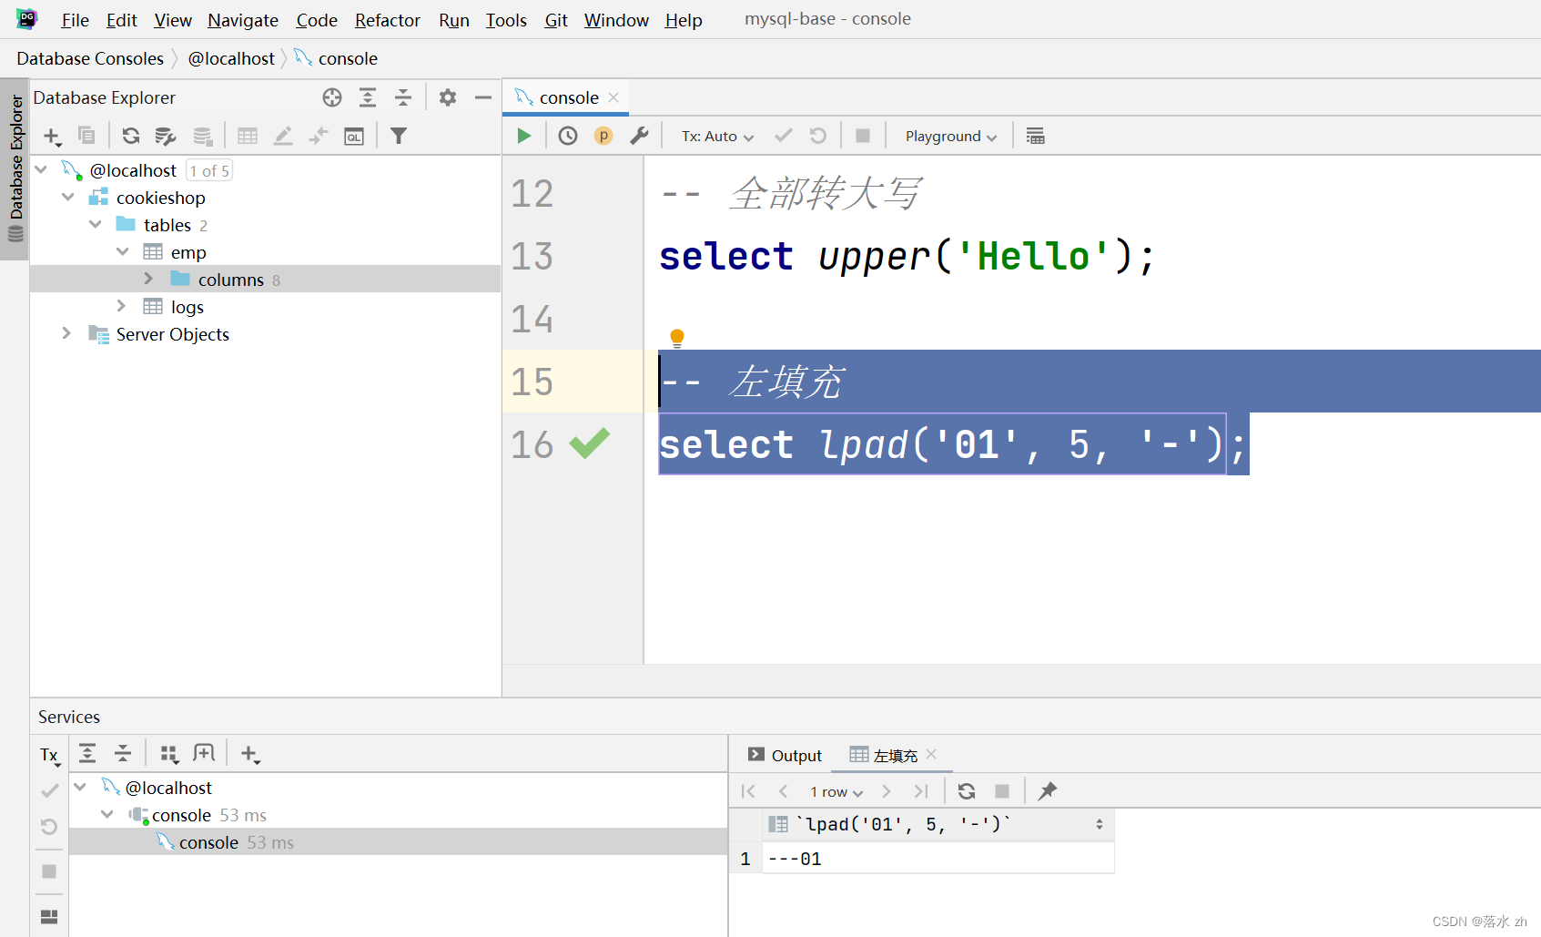The width and height of the screenshot is (1541, 937).
Task: Expand the logs table node
Action: click(122, 306)
